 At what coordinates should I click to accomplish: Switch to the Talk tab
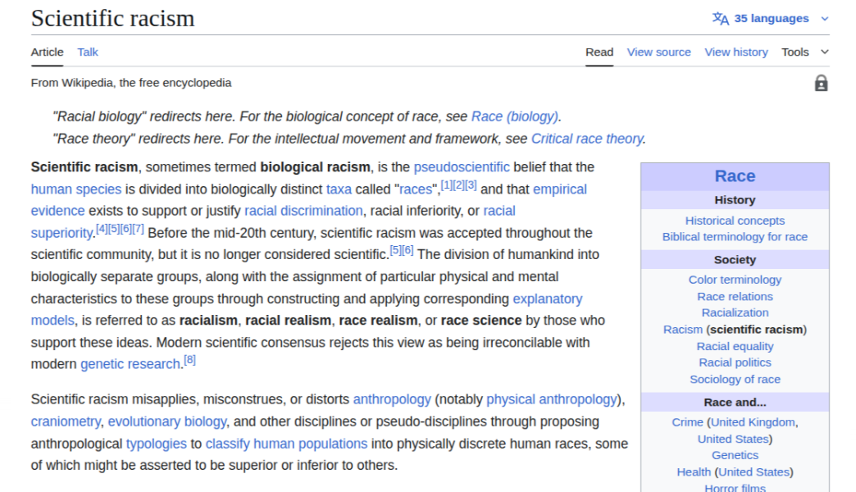coord(88,52)
